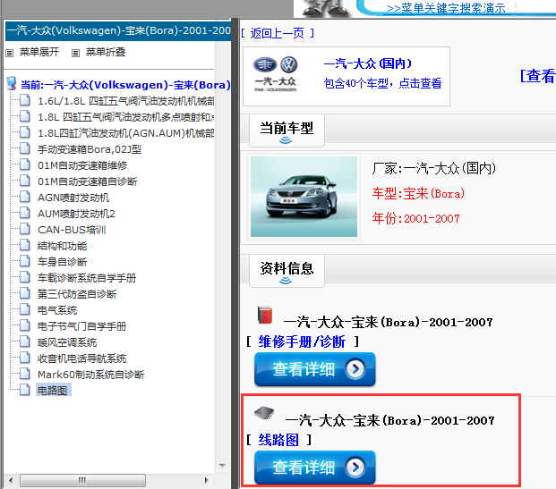Click the right arrow of horizontal scrollbar
Image resolution: width=556 pixels, height=489 pixels.
pyautogui.click(x=206, y=480)
